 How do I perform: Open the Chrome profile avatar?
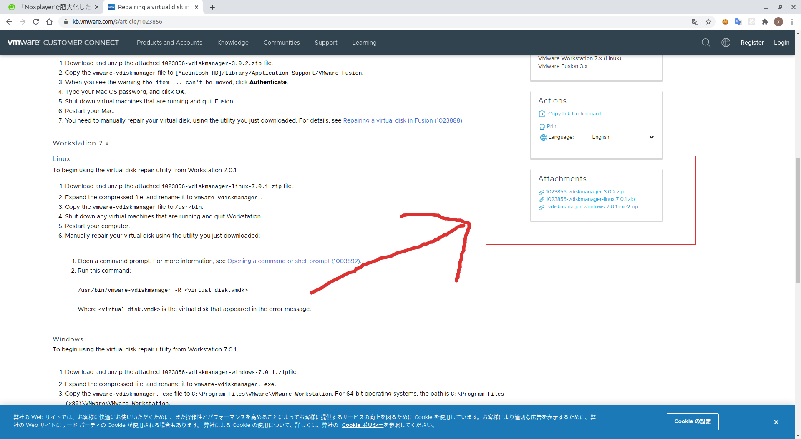point(778,22)
